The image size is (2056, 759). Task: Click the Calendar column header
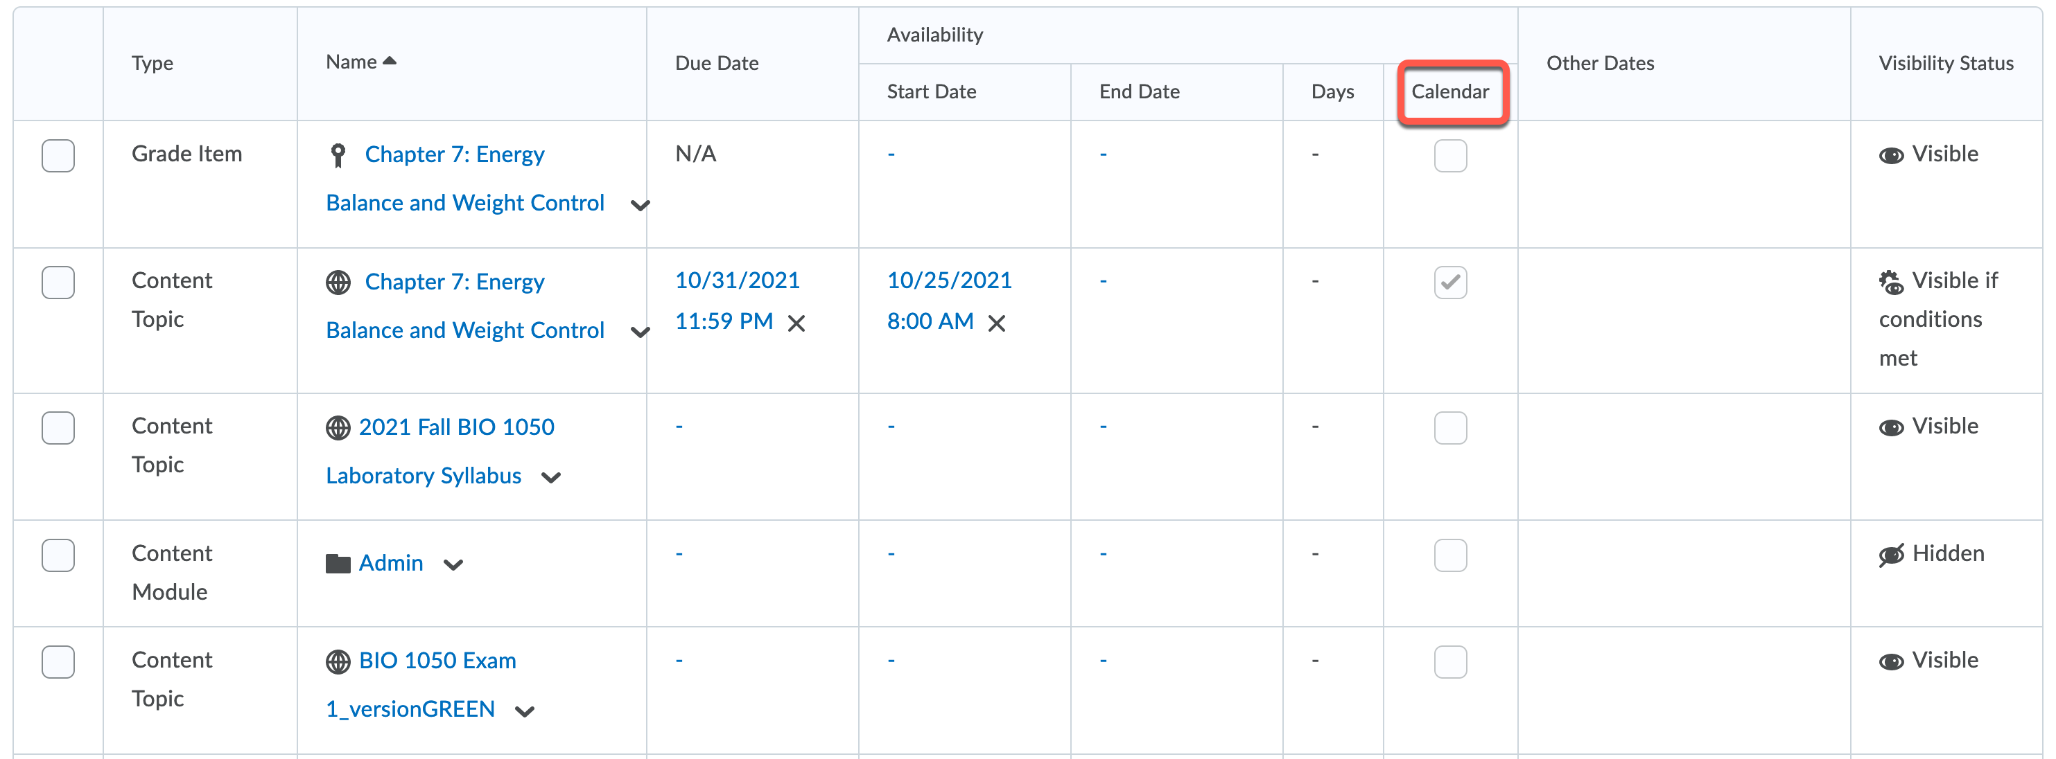(1449, 91)
